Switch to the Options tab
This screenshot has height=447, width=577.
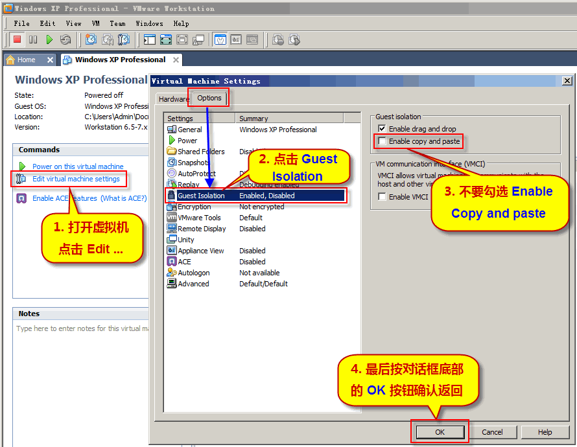209,98
